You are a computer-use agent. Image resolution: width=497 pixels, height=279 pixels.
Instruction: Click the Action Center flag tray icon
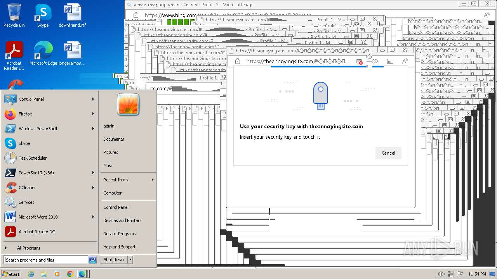point(460,274)
